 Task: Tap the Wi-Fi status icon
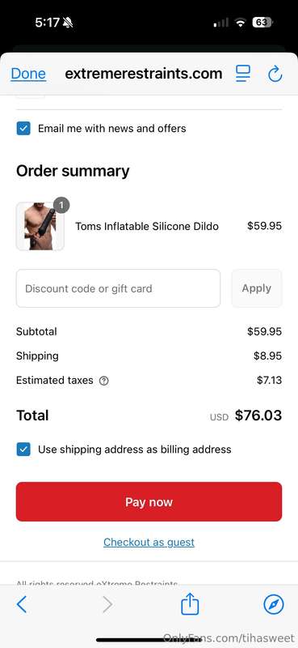point(241,23)
